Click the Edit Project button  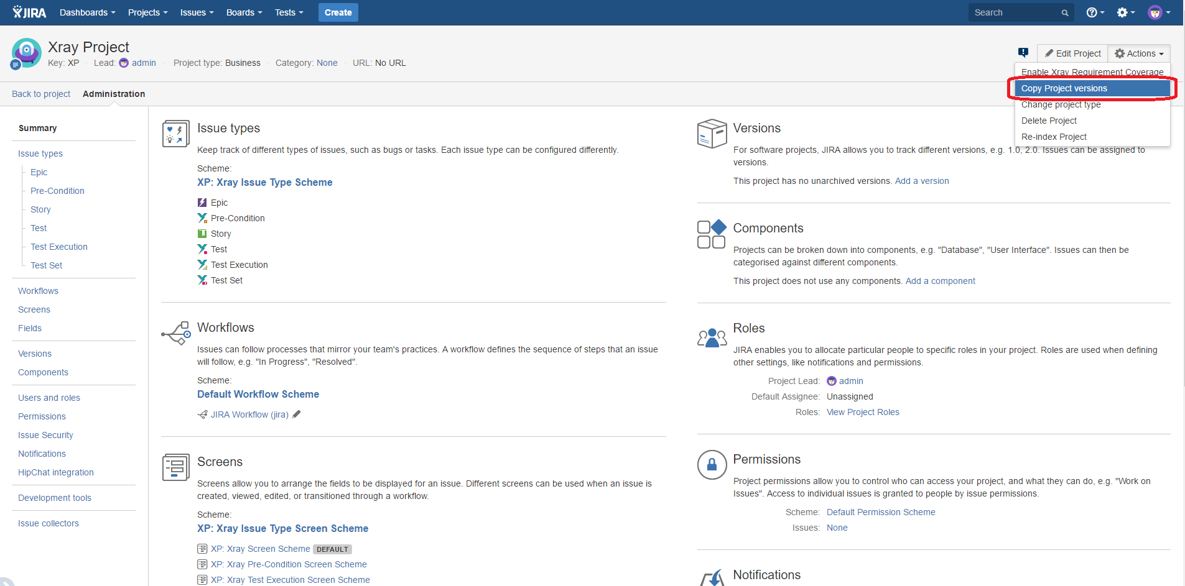coord(1073,53)
